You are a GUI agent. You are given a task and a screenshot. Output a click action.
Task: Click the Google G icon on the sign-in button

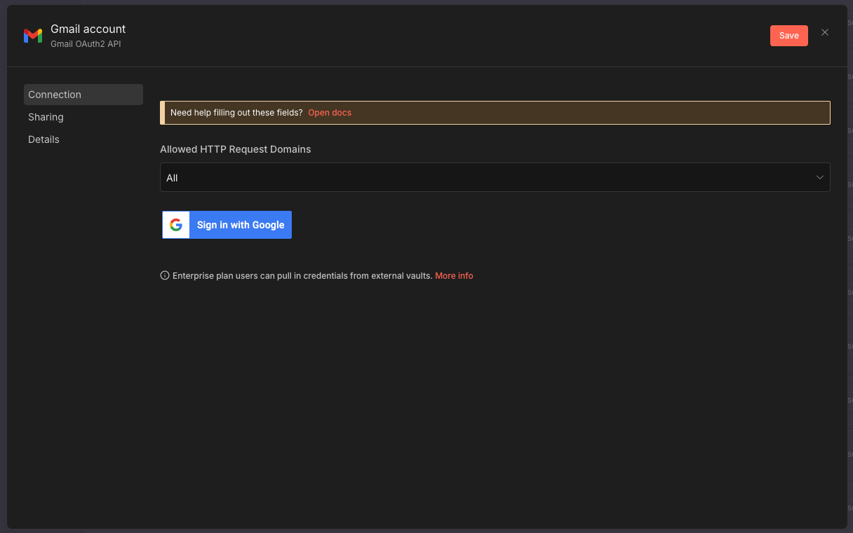175,225
